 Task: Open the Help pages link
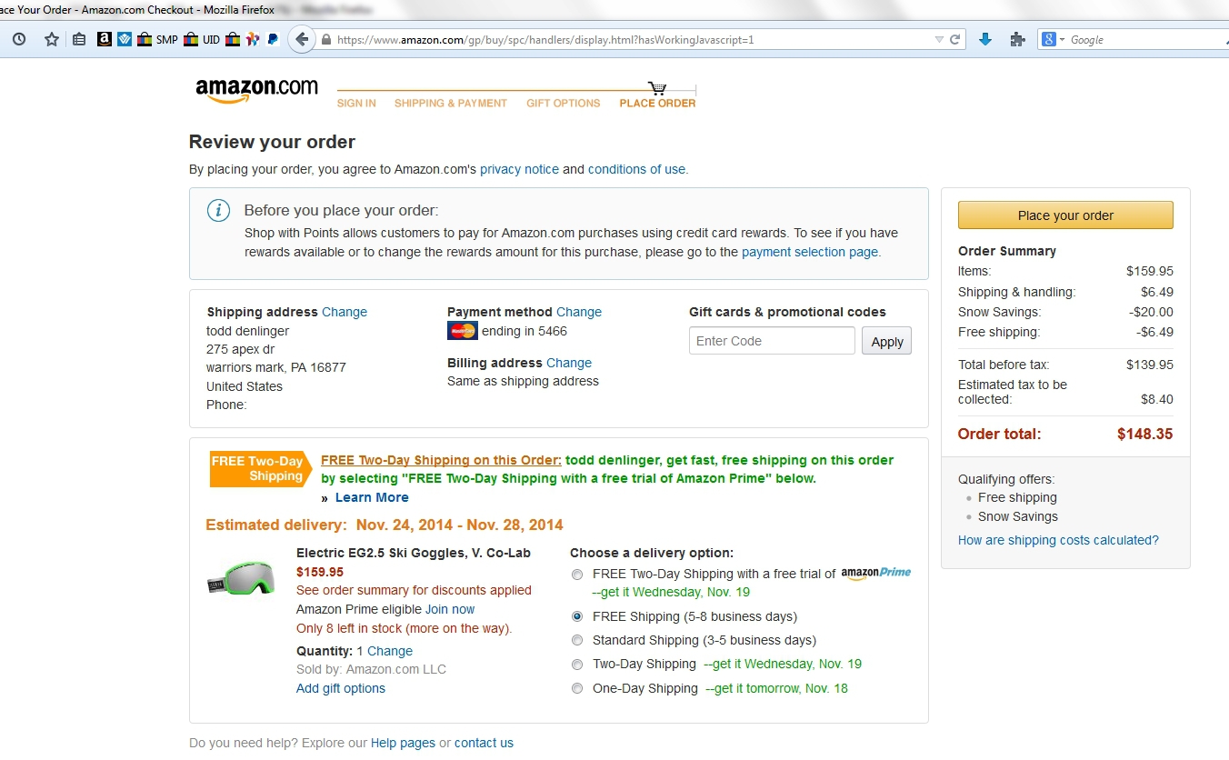click(403, 743)
